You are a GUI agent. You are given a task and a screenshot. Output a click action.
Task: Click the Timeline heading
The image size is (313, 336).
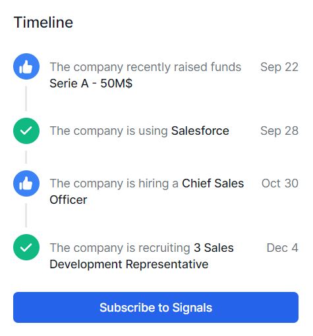43,22
